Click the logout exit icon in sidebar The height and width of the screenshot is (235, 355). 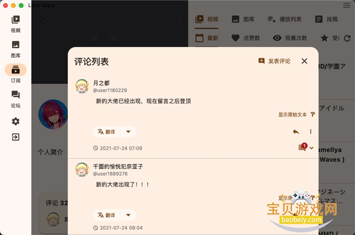point(16,137)
